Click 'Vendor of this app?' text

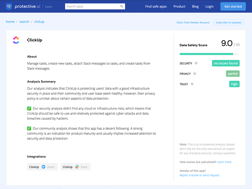(x=192, y=171)
